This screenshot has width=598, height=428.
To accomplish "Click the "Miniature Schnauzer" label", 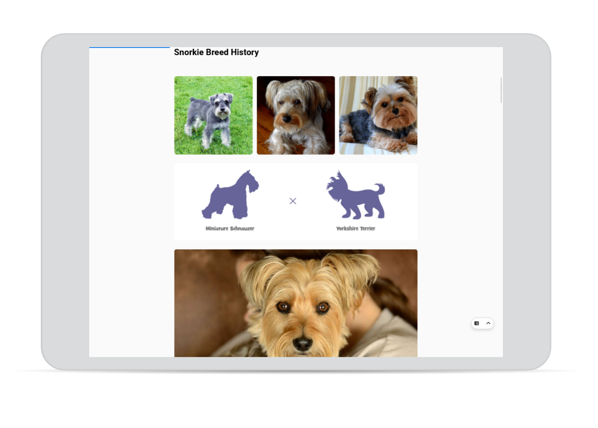I will tap(230, 228).
